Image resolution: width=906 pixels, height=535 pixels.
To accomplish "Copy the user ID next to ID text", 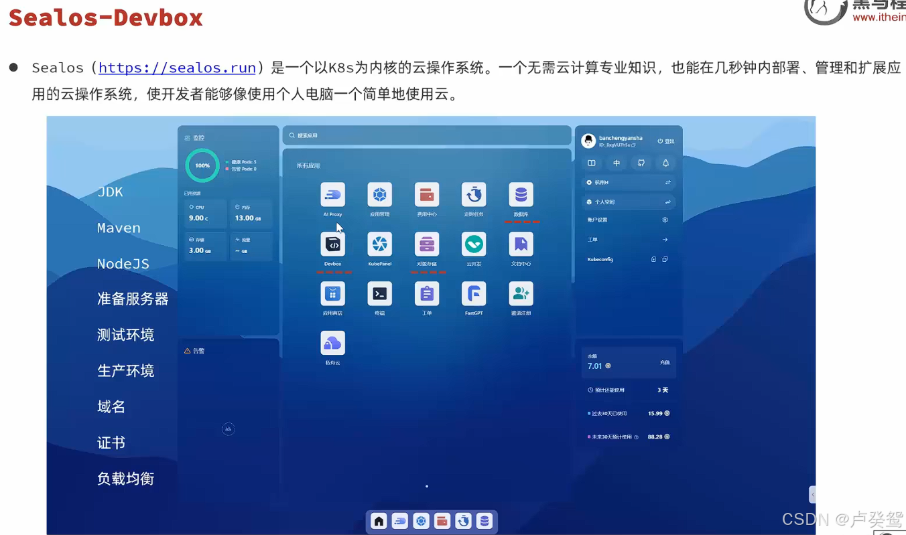I will pyautogui.click(x=633, y=145).
